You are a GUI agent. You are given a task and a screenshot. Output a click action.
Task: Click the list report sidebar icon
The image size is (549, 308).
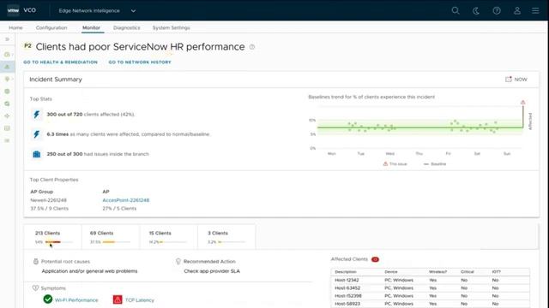coord(7,128)
